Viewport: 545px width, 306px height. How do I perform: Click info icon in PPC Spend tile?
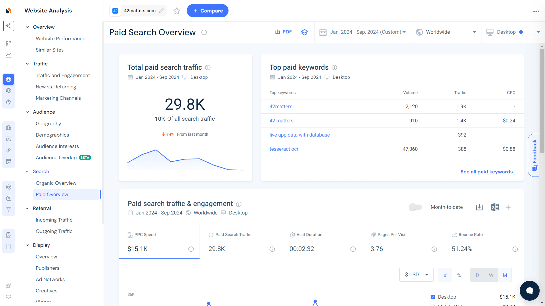tap(191, 249)
